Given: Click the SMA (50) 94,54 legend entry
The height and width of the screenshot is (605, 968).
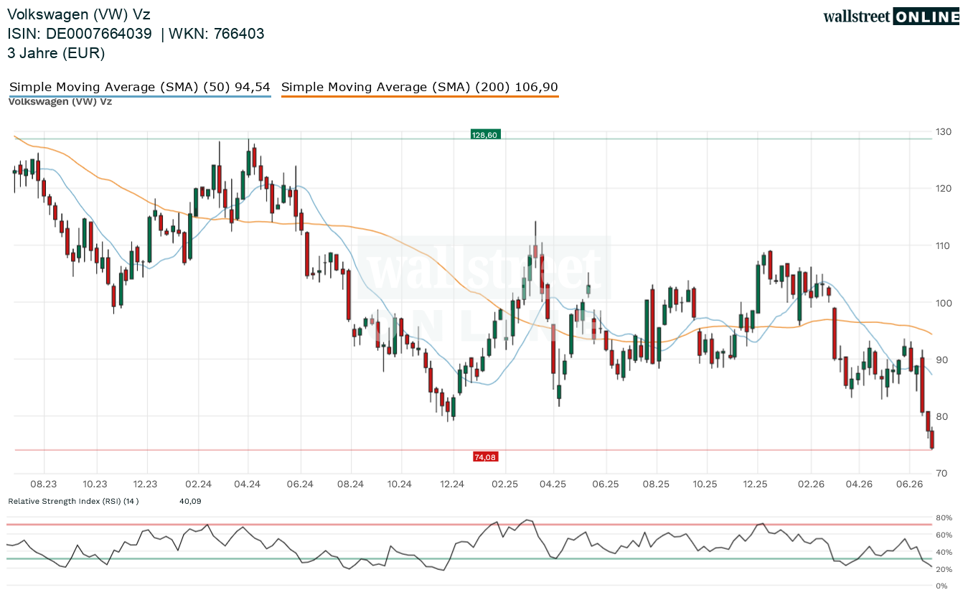Looking at the screenshot, I should tap(140, 87).
